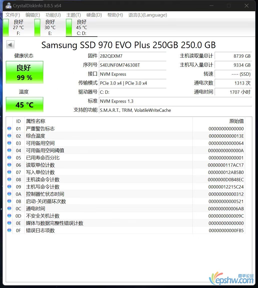Select raw value 000000012AB5B0
The image size is (258, 288).
pyautogui.click(x=226, y=172)
